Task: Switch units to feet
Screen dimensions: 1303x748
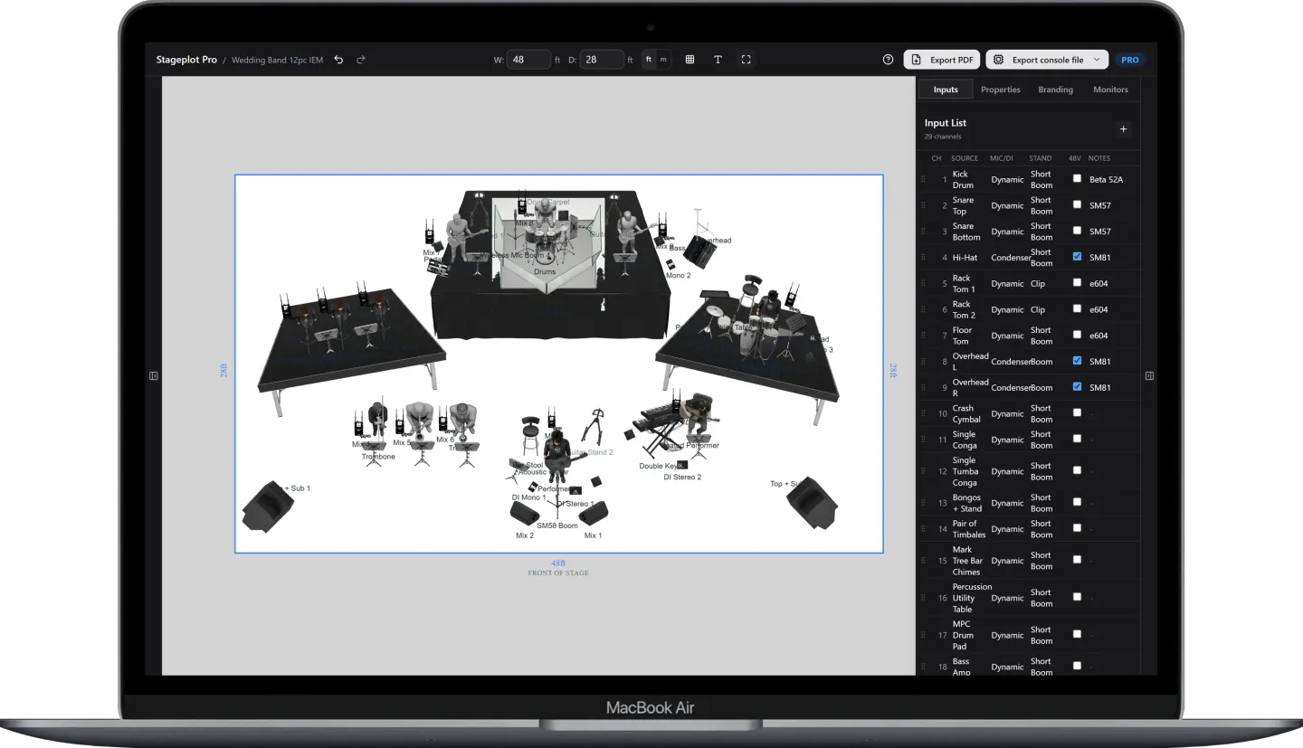Action: point(648,60)
